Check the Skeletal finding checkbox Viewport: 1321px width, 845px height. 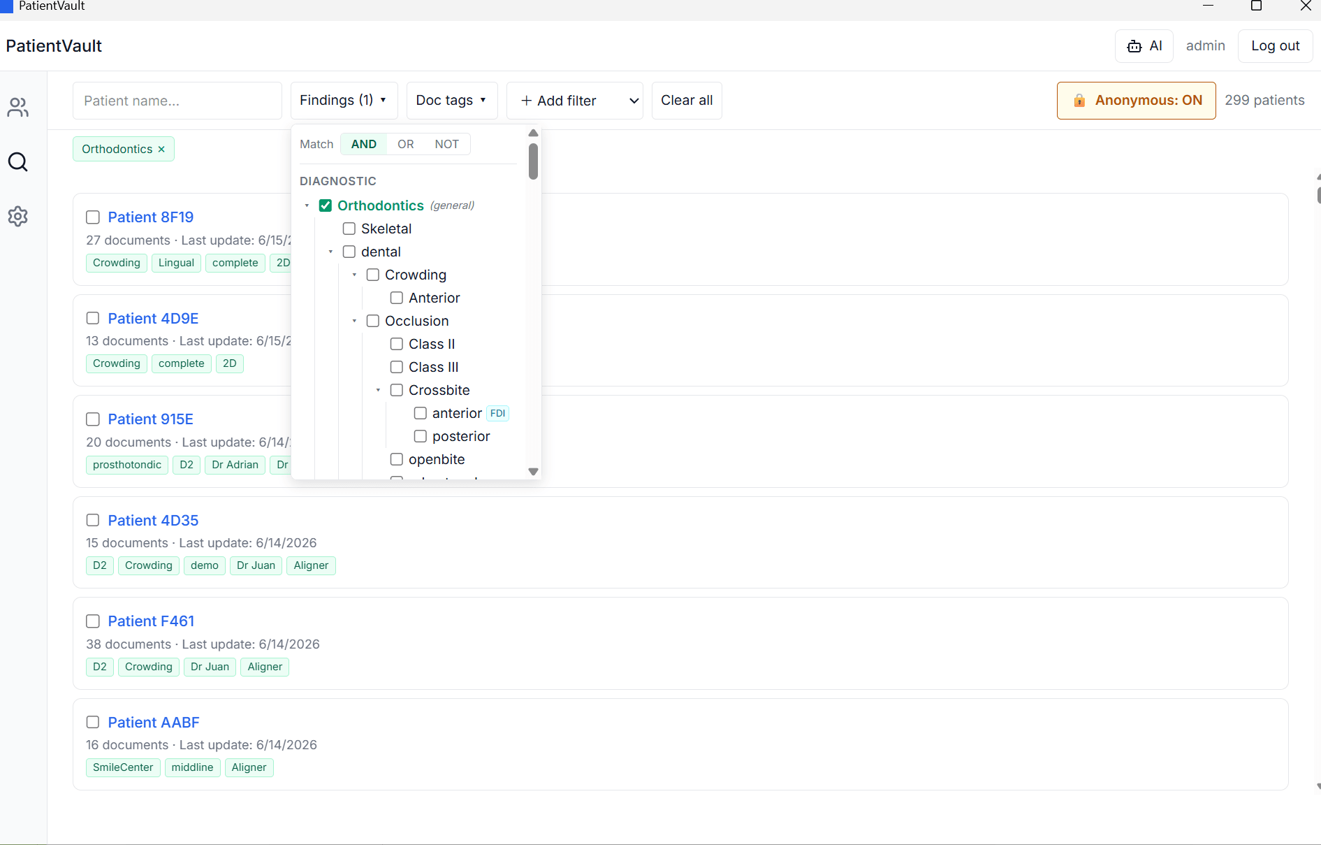[x=349, y=229]
